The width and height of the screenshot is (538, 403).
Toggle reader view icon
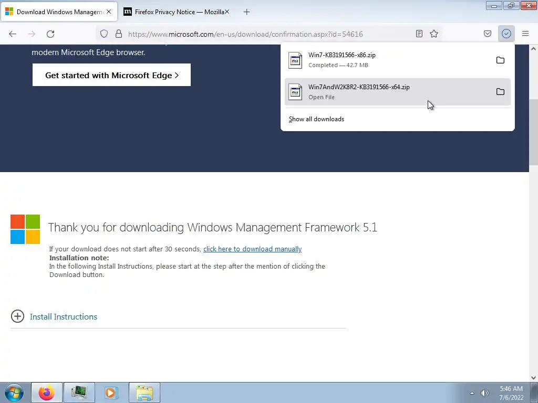pyautogui.click(x=419, y=34)
